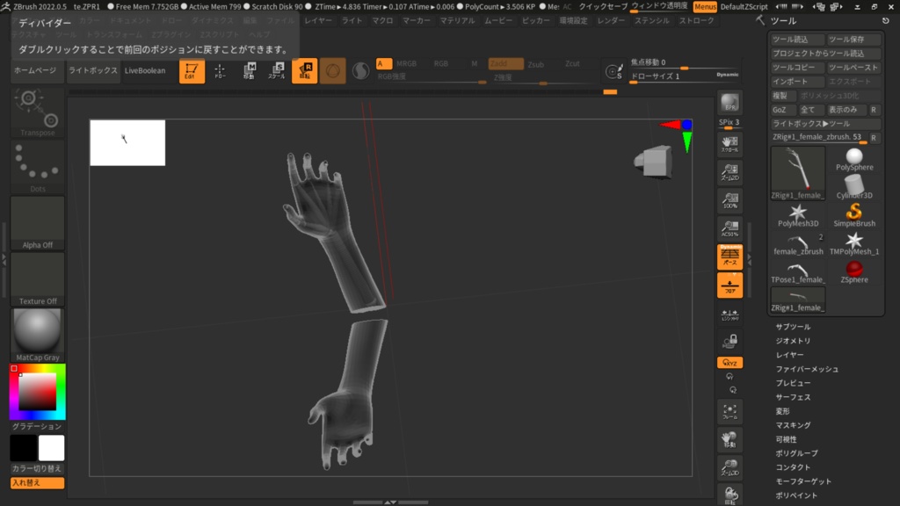Click the half-shaded sphere flat color icon
900x506 pixels.
(360, 71)
